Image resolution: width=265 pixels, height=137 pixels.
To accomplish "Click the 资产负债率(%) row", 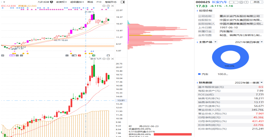I will [x=230, y=106].
